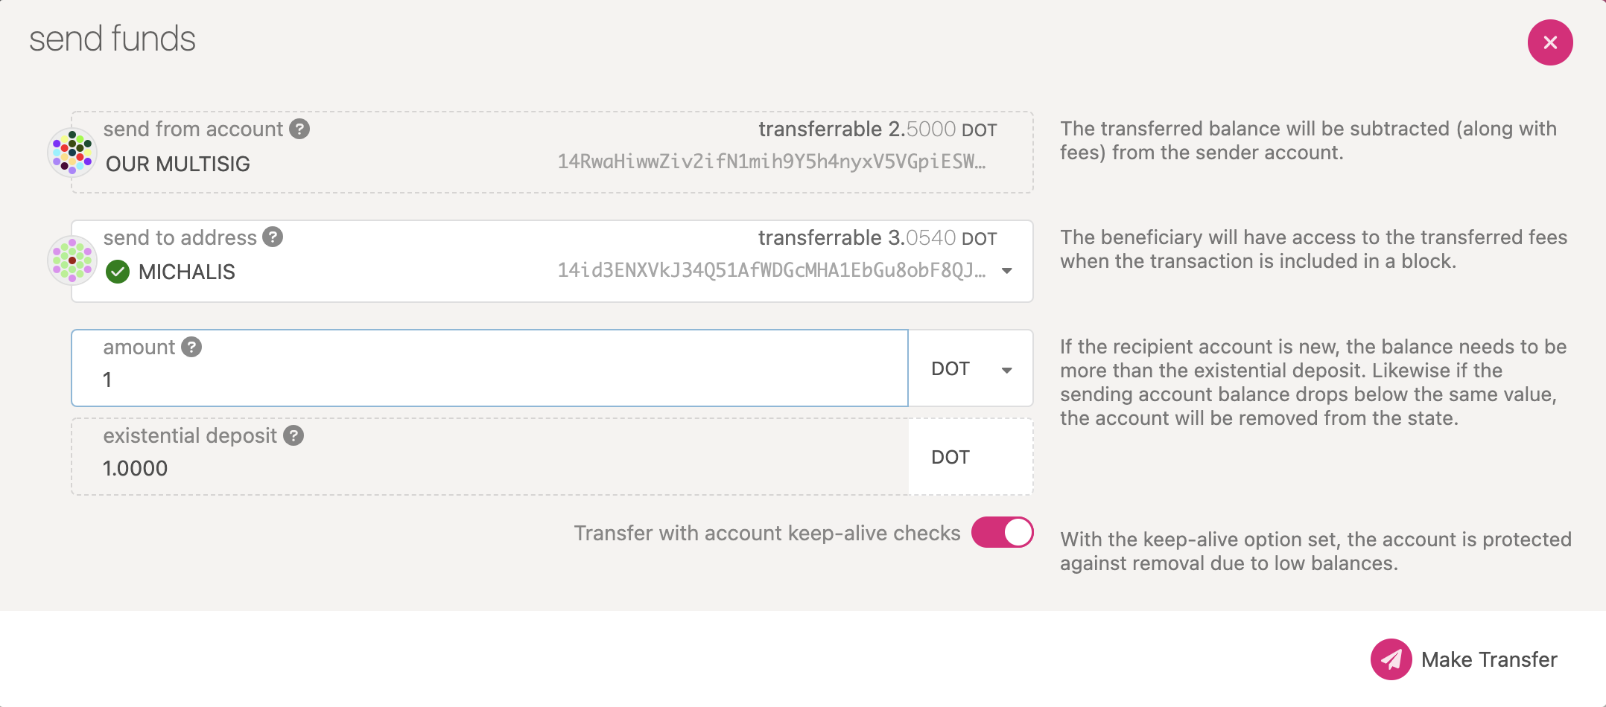Click the pink close button of the dialog
The height and width of the screenshot is (707, 1606).
click(1550, 42)
